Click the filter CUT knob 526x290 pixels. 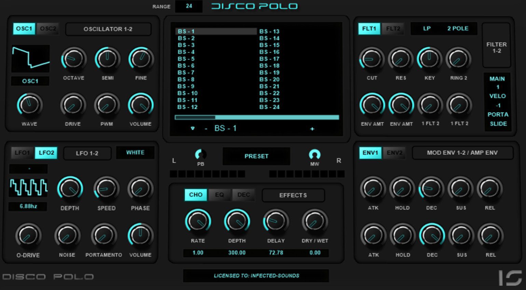coord(372,59)
